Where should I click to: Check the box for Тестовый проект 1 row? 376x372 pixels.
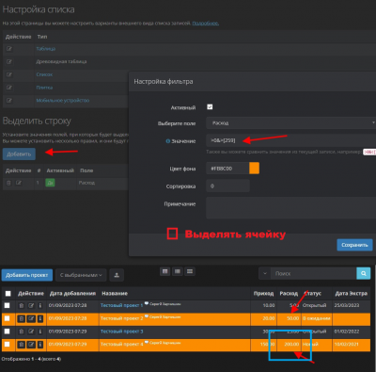click(x=7, y=305)
